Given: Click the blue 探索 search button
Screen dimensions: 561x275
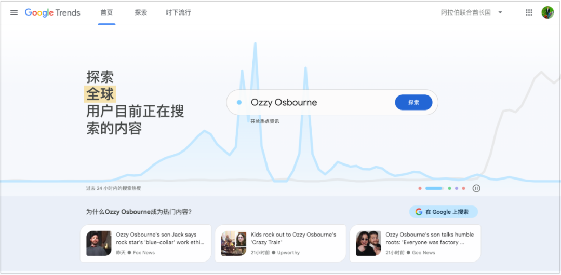Looking at the screenshot, I should click(413, 102).
